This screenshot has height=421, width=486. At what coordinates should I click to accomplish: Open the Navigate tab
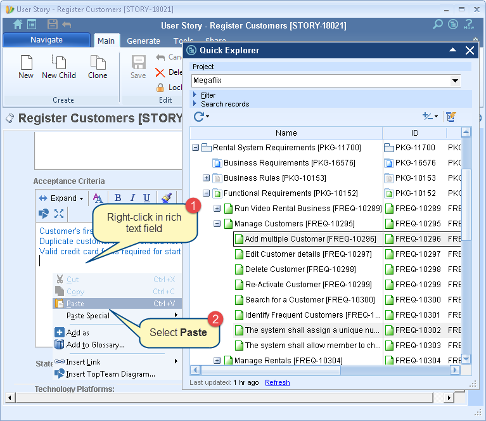point(46,40)
